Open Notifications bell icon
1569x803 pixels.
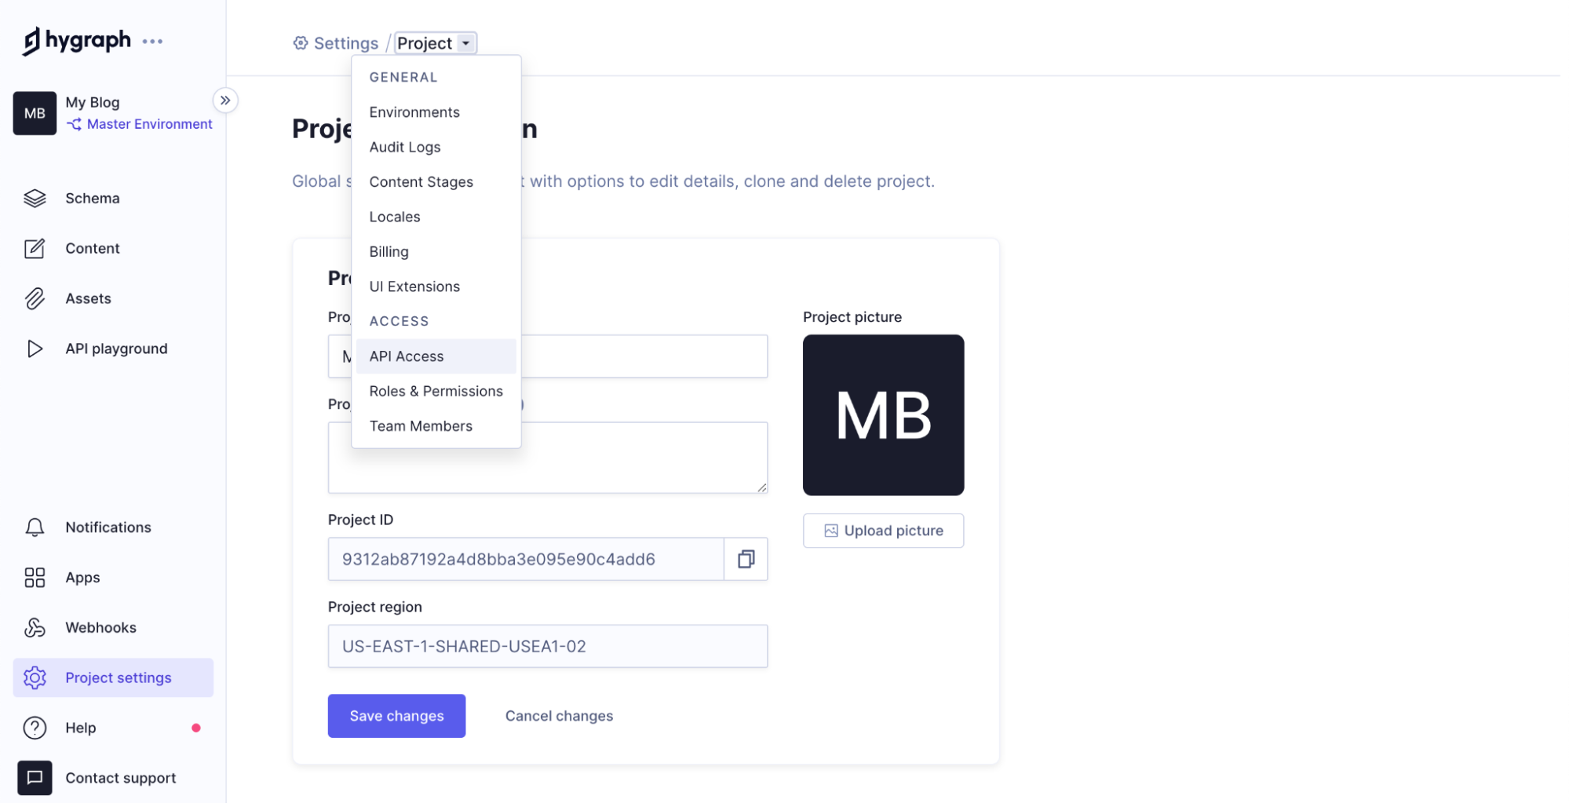tap(35, 527)
